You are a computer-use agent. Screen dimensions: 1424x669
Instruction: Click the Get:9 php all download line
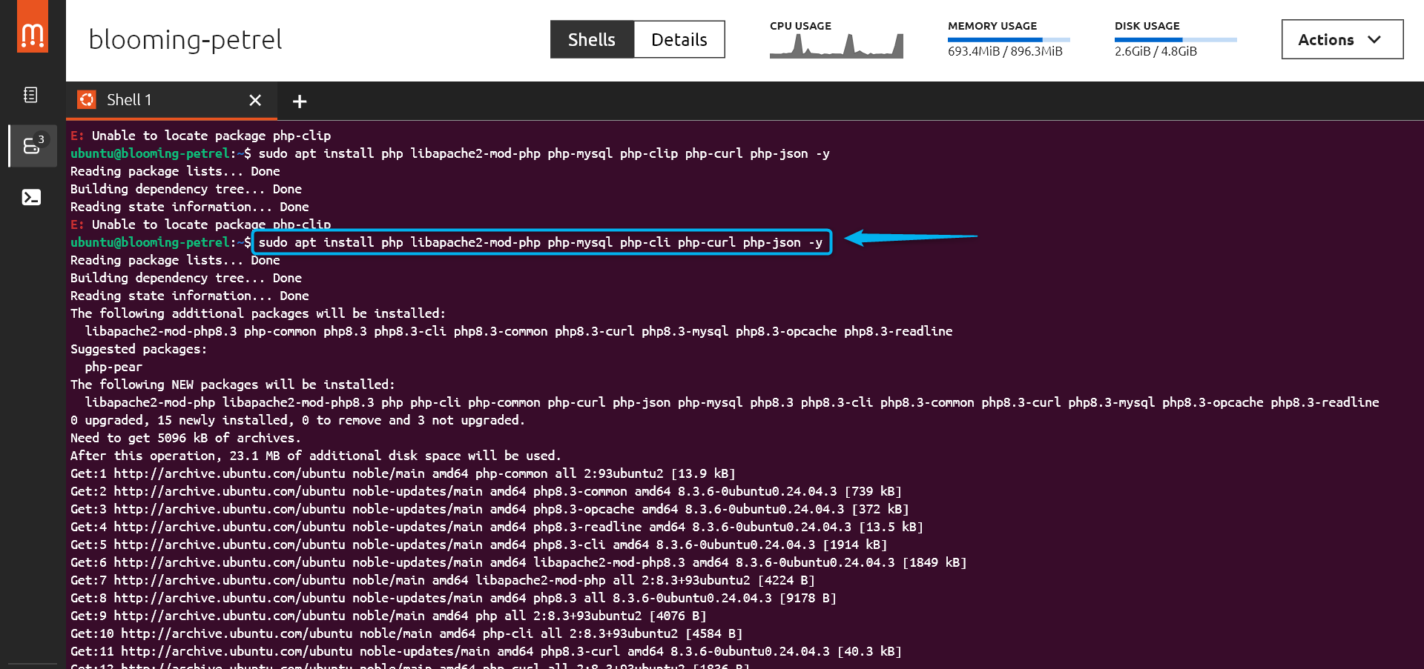click(388, 616)
